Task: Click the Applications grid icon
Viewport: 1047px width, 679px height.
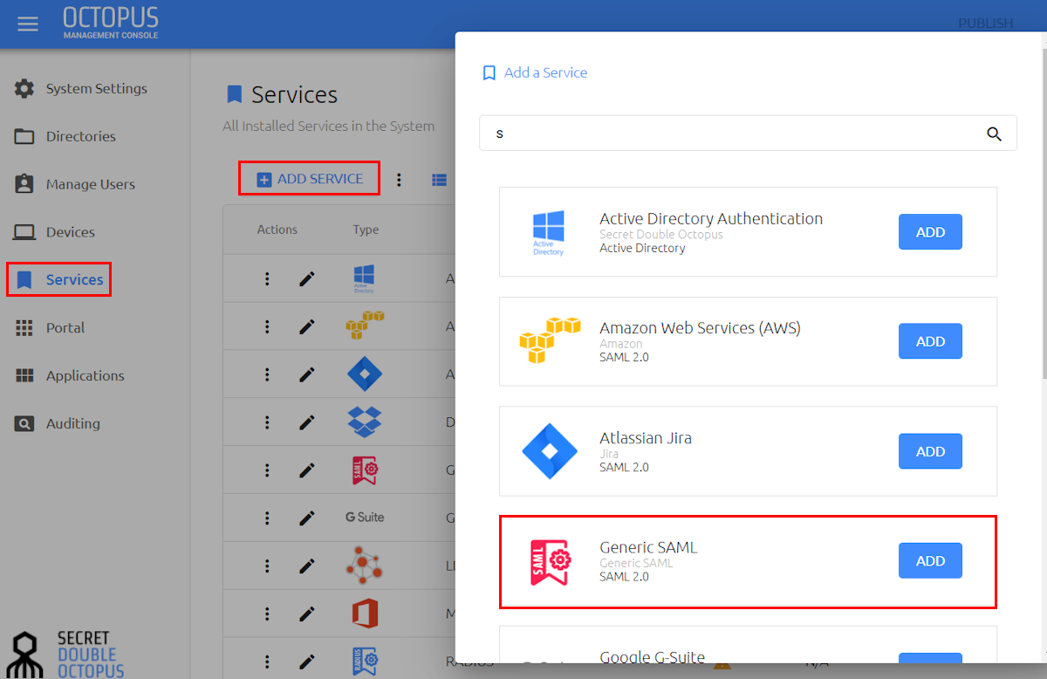Action: click(24, 375)
